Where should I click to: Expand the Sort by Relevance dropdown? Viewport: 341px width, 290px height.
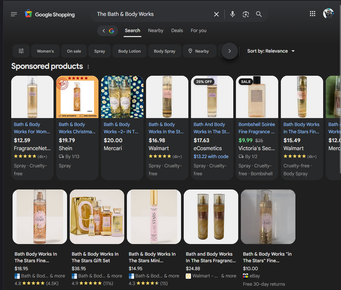click(271, 51)
